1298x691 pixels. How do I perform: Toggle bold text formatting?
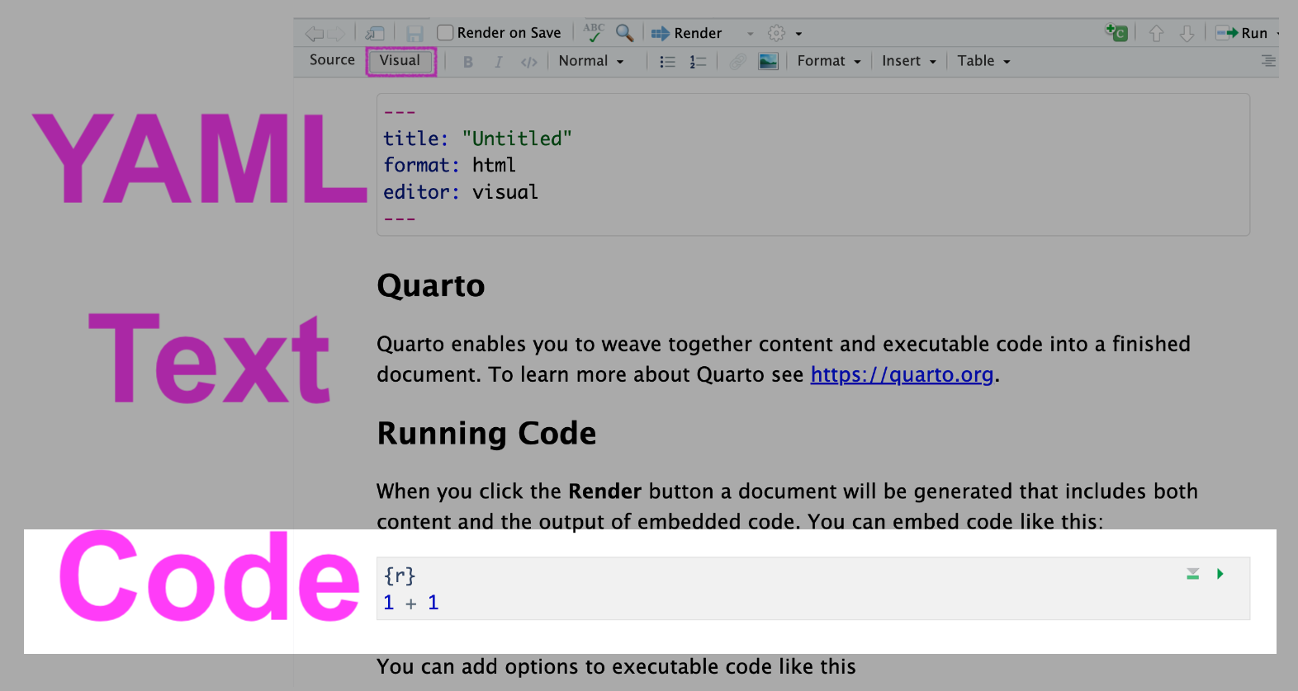pyautogui.click(x=468, y=62)
